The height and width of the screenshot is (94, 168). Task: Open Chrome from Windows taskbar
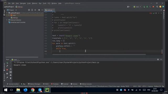tap(33, 90)
